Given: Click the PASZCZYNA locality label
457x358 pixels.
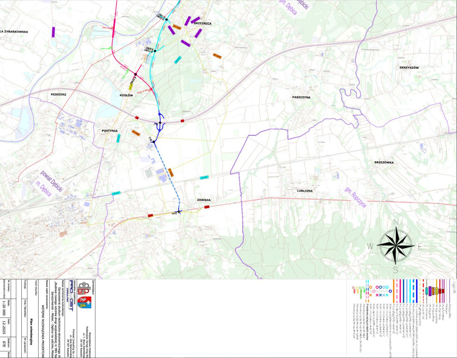Looking at the screenshot, I should coord(301,96).
